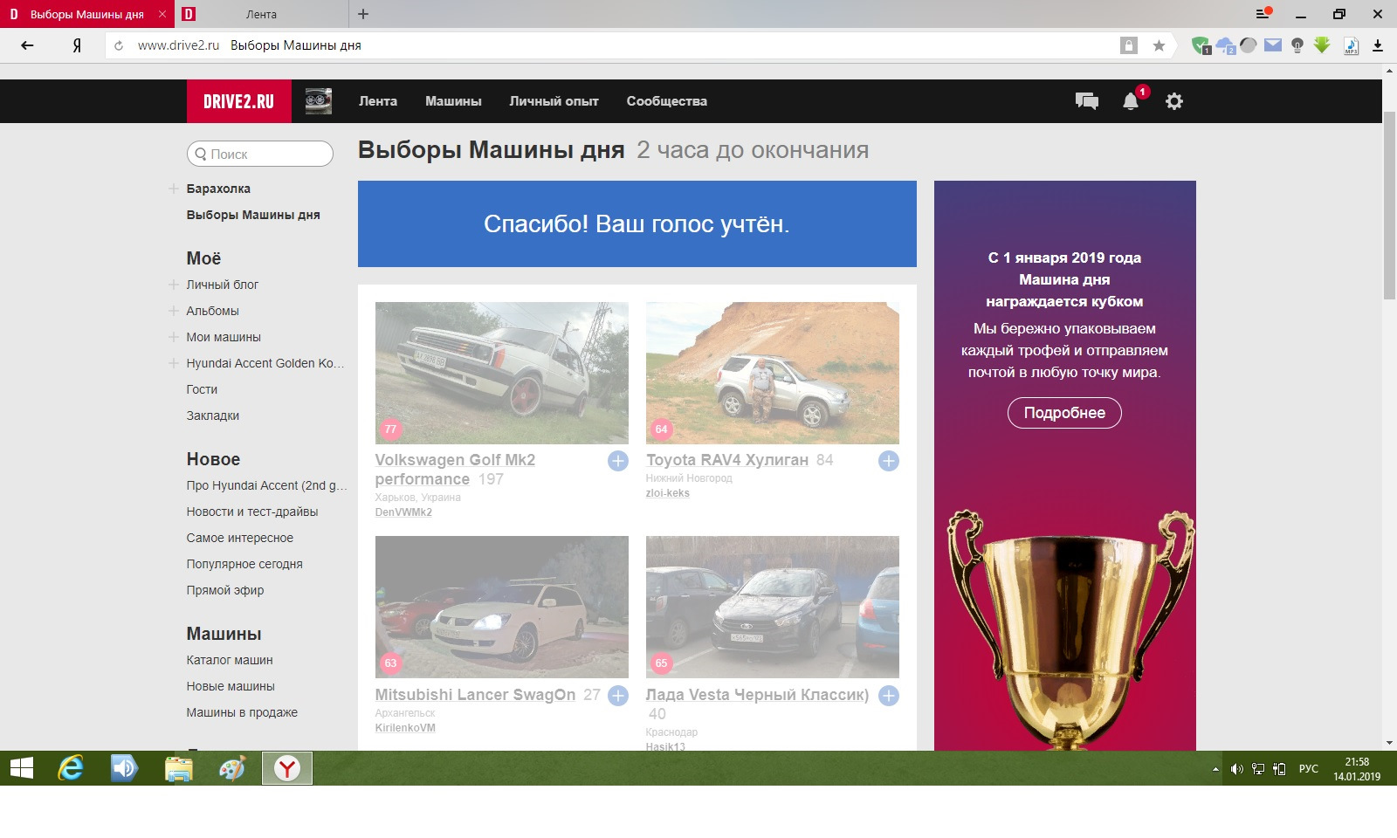Click the Yandex 'Я' home button

pos(77,45)
